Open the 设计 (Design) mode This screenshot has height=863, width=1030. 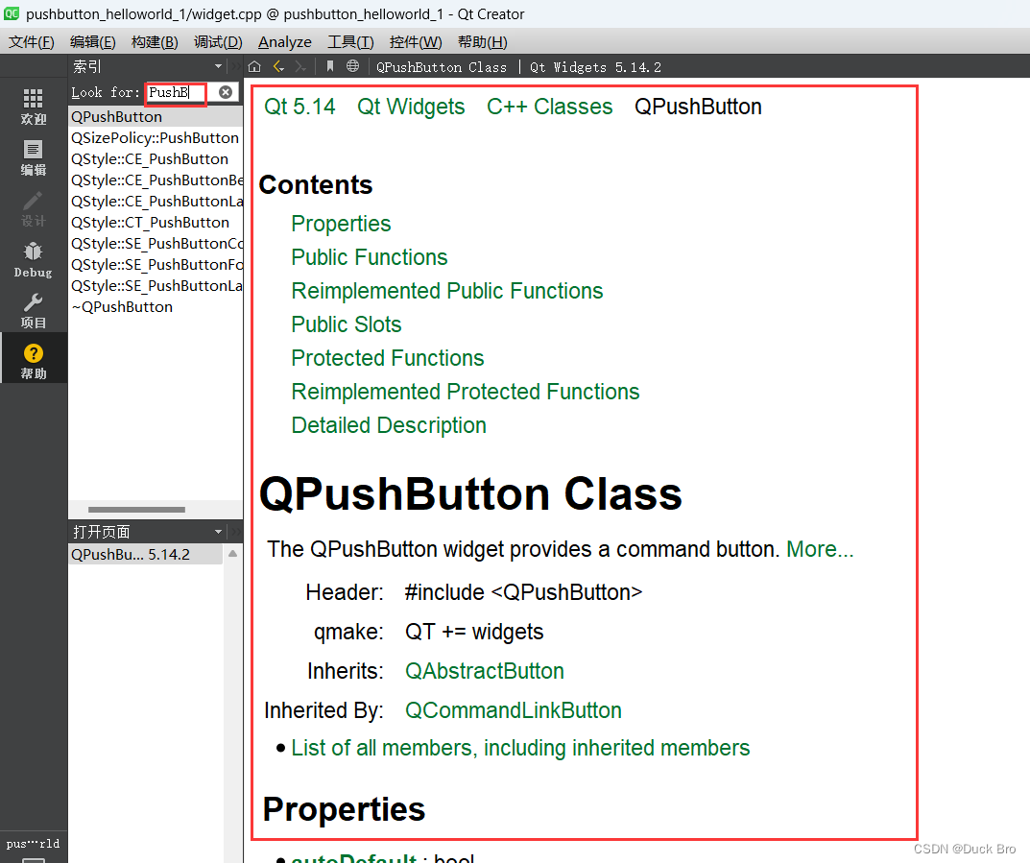tap(33, 209)
